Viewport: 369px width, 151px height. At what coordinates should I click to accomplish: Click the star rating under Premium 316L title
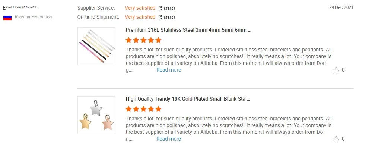[143, 40]
